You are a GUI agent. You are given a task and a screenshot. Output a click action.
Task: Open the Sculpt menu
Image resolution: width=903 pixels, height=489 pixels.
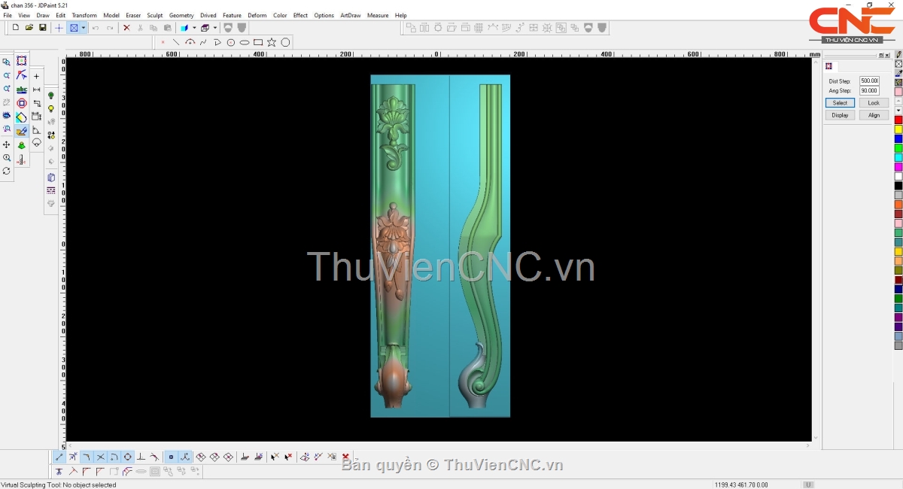point(154,15)
